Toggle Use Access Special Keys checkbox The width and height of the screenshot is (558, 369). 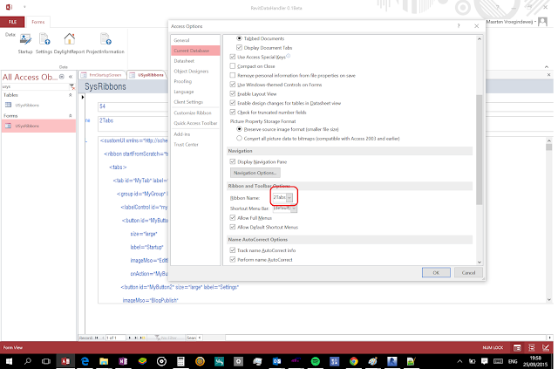(233, 57)
